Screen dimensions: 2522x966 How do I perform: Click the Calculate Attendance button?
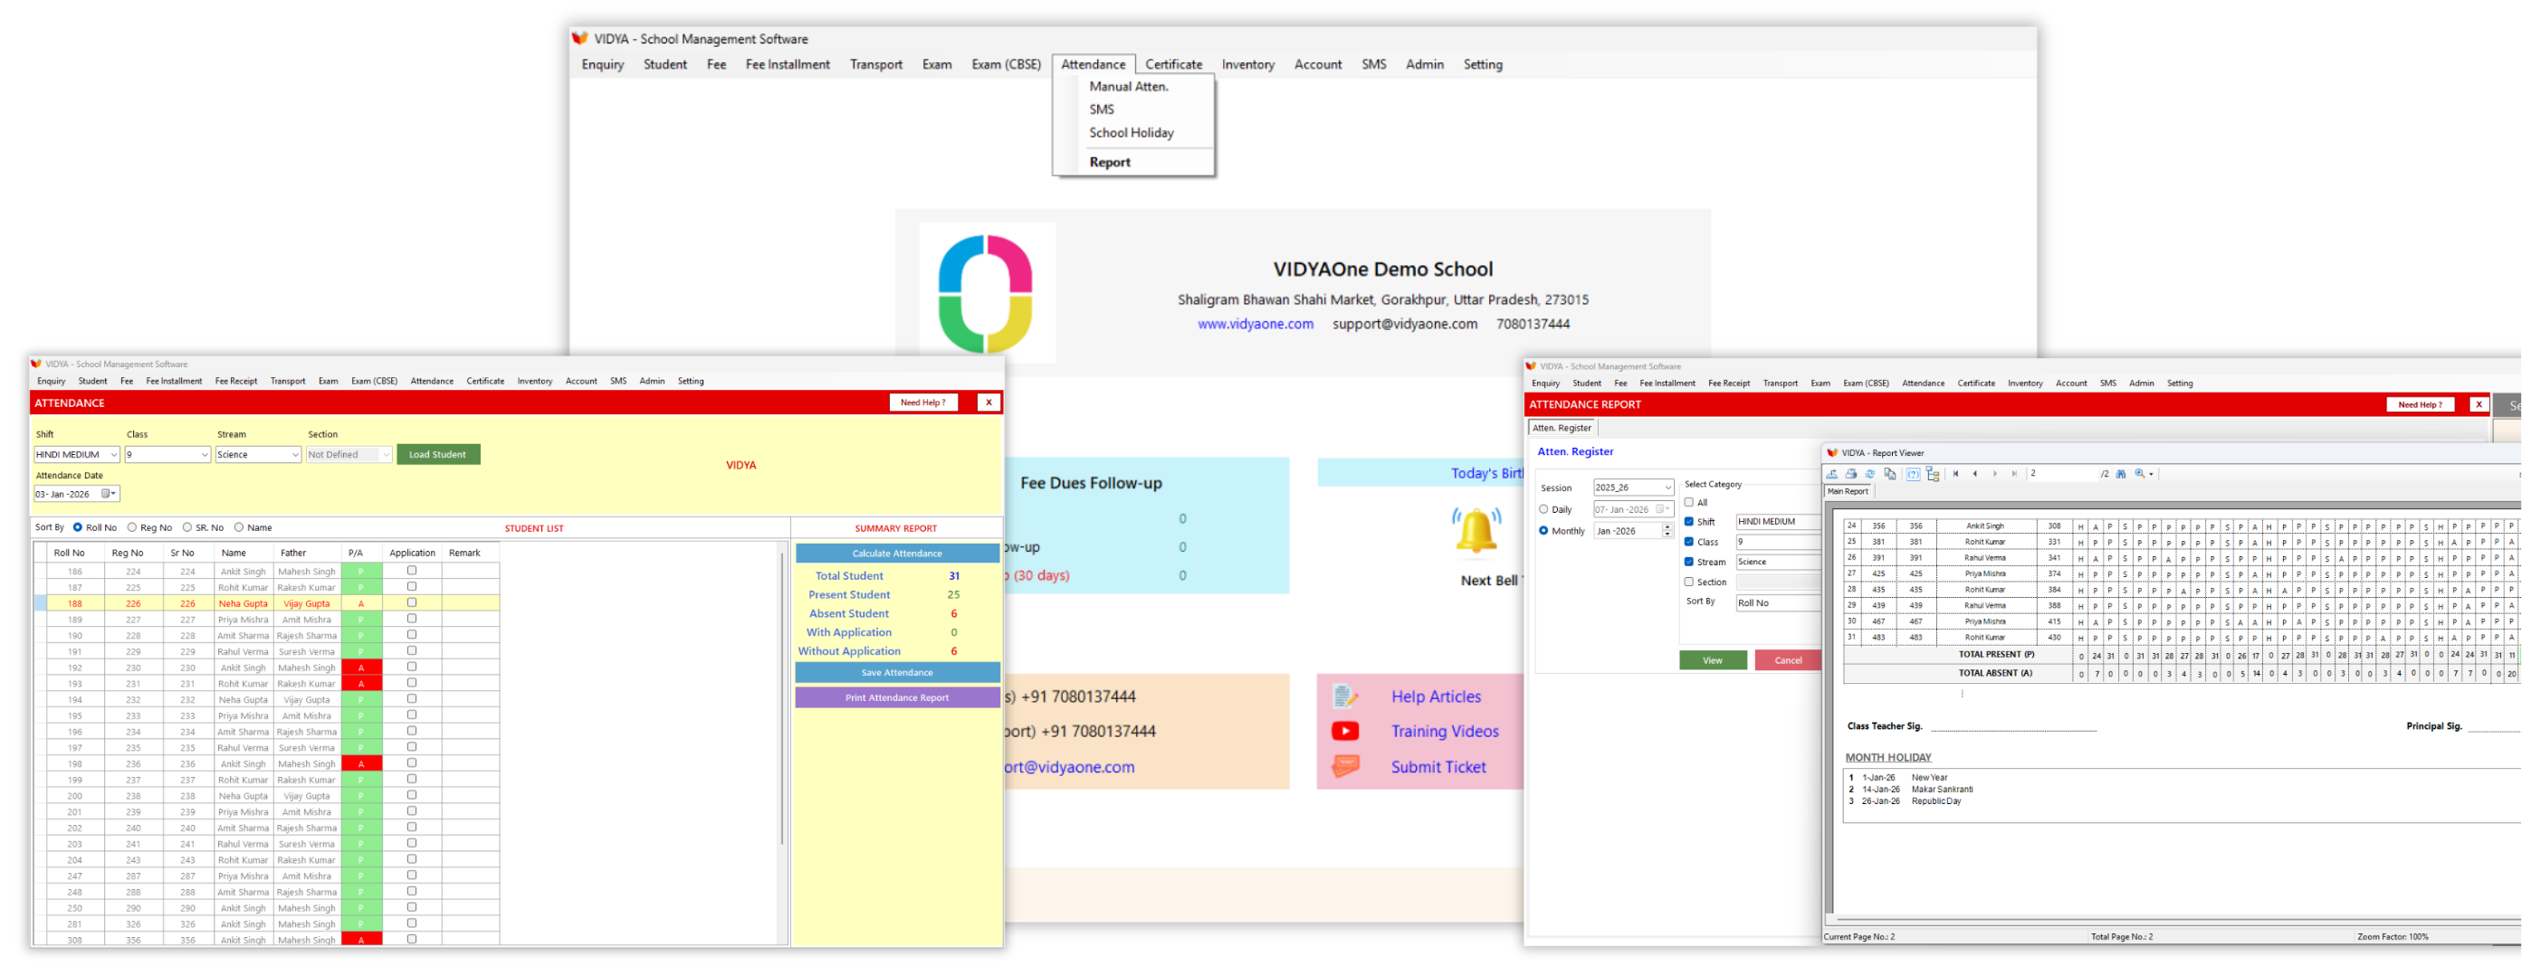click(897, 554)
